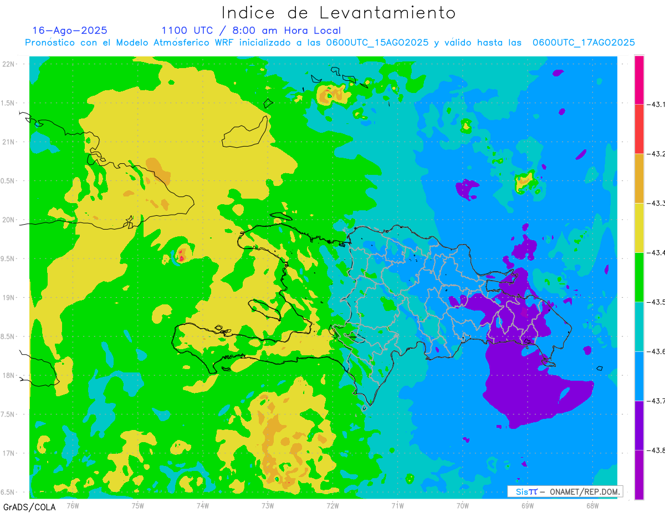The width and height of the screenshot is (665, 513).
Task: Click the longitude label "71W"
Action: pos(397,505)
